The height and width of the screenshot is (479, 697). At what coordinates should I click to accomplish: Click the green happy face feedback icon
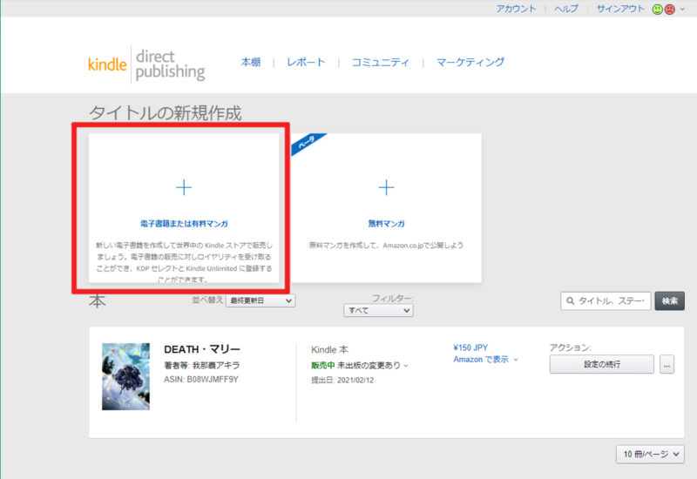click(x=657, y=10)
